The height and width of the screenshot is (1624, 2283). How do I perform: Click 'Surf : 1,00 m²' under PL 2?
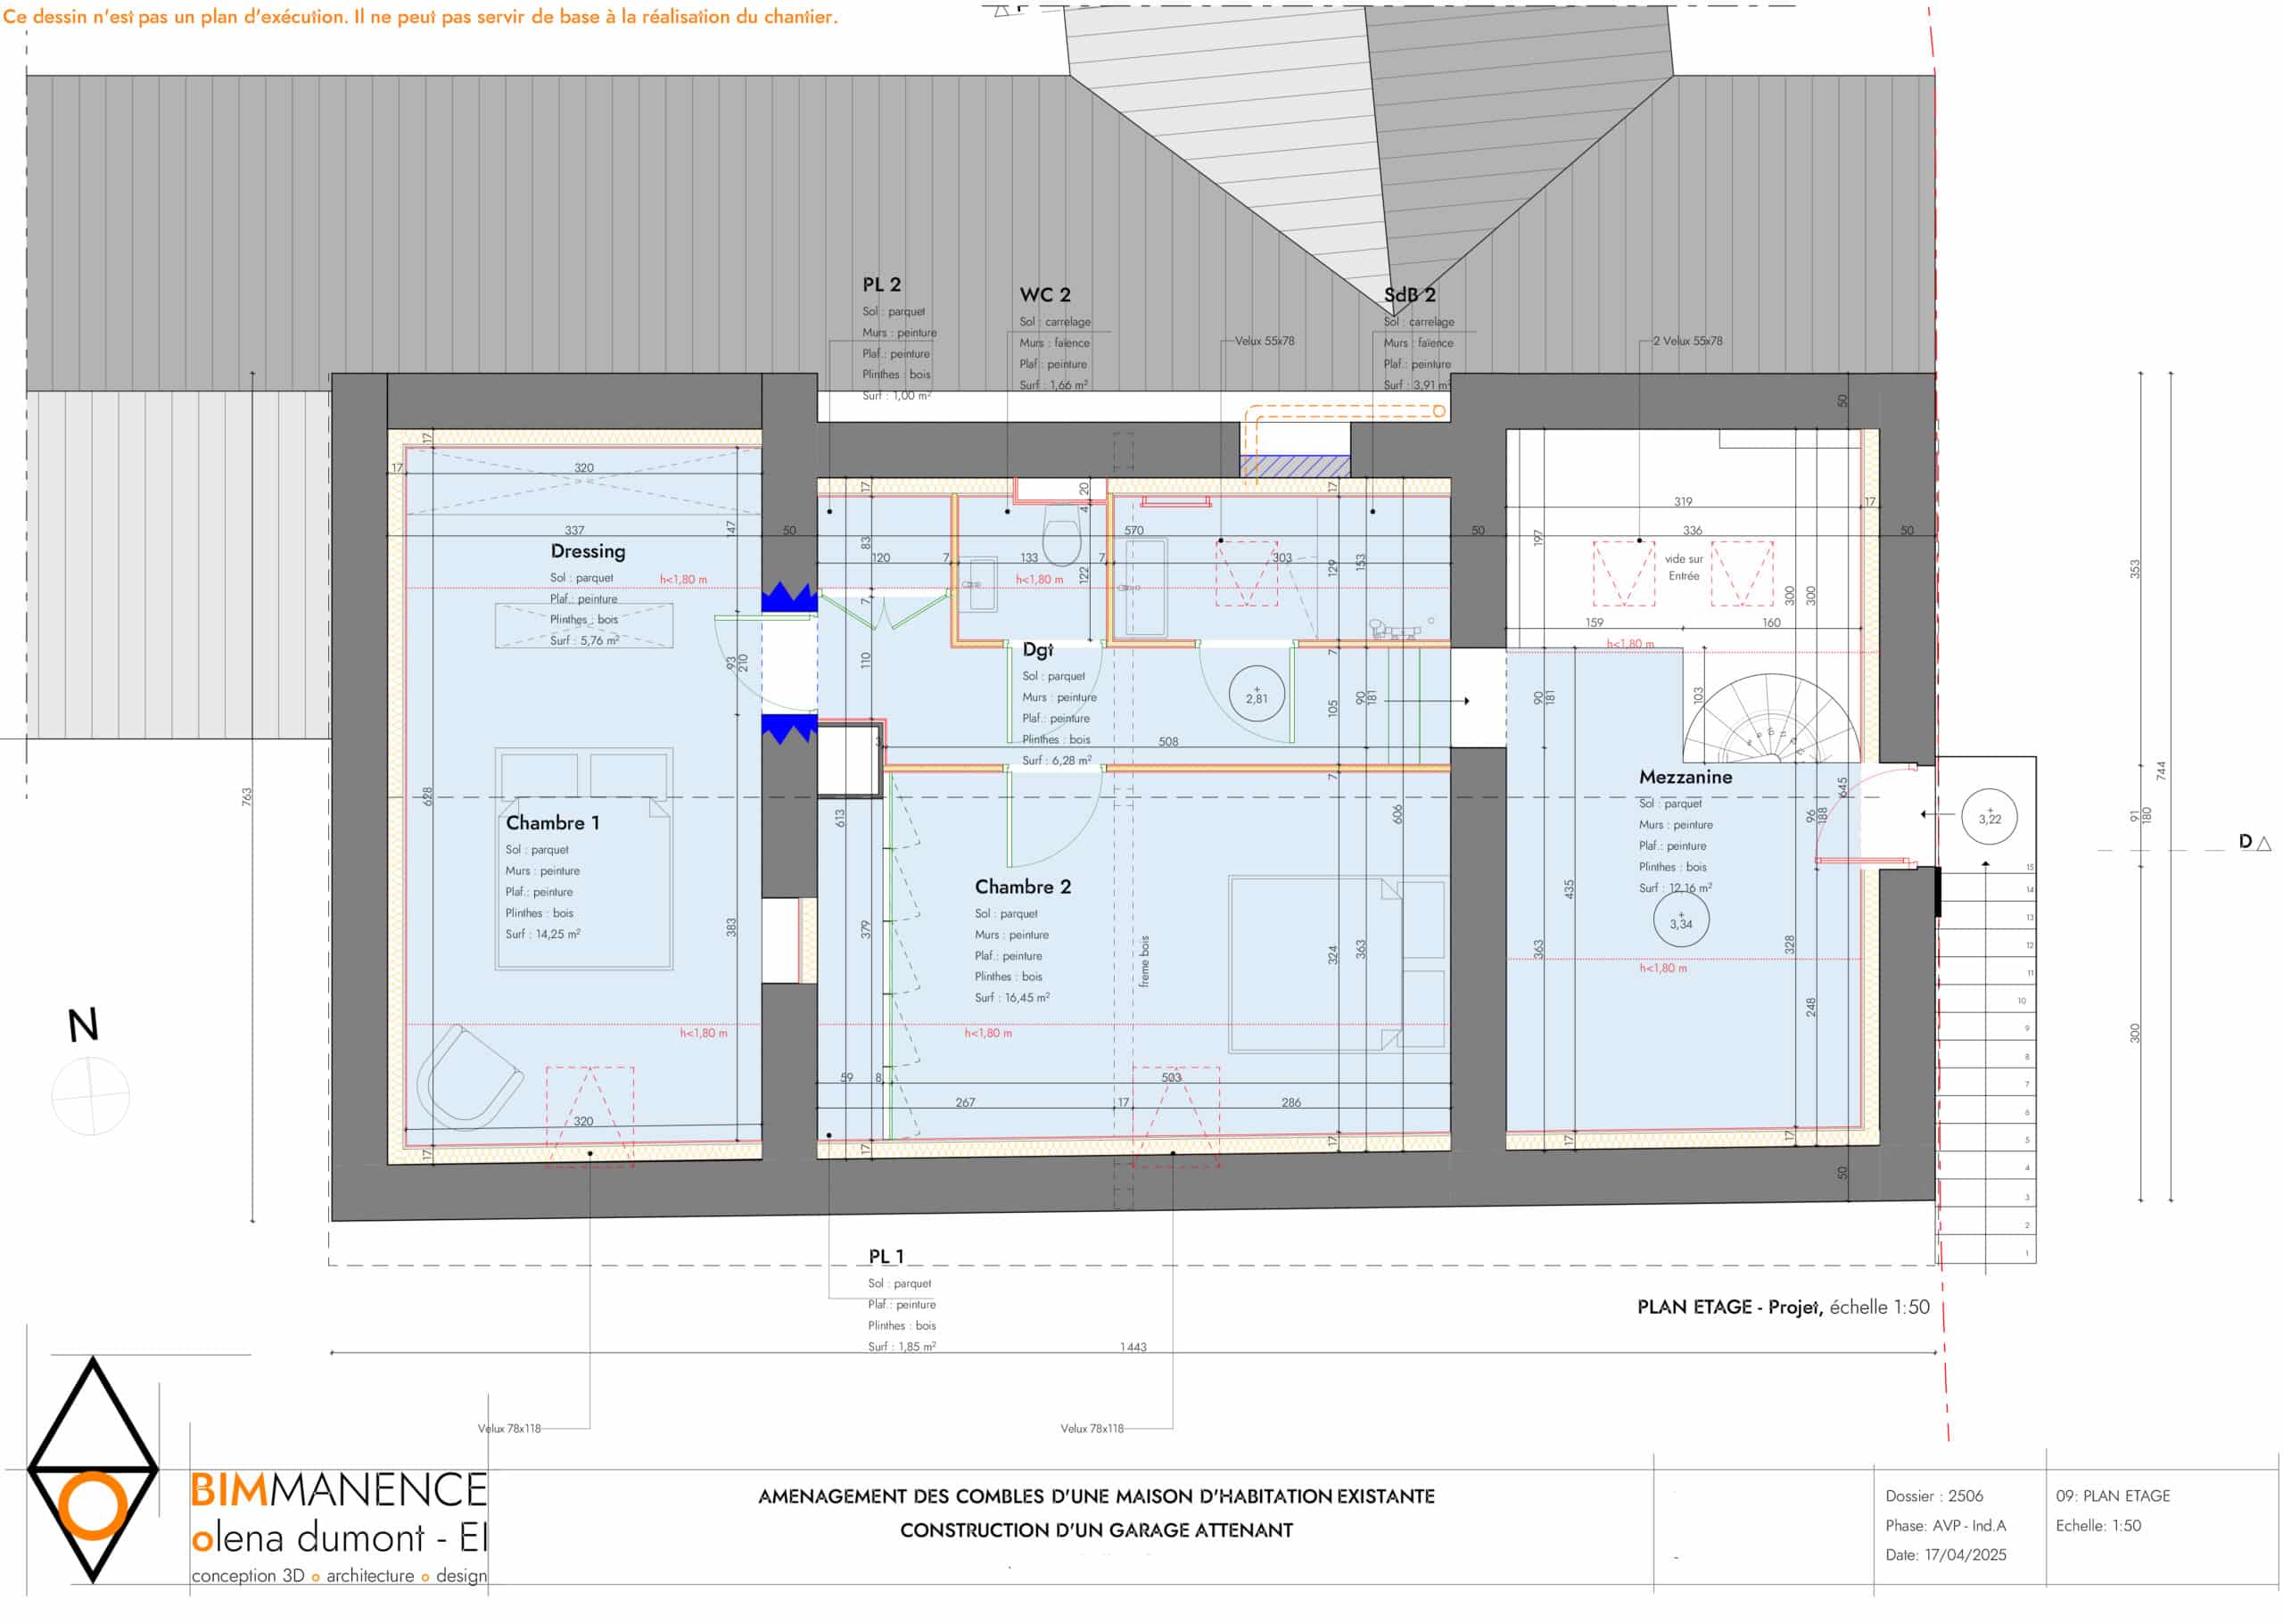(897, 396)
